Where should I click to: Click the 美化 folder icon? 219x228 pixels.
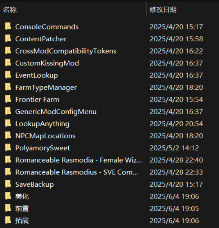(8, 196)
